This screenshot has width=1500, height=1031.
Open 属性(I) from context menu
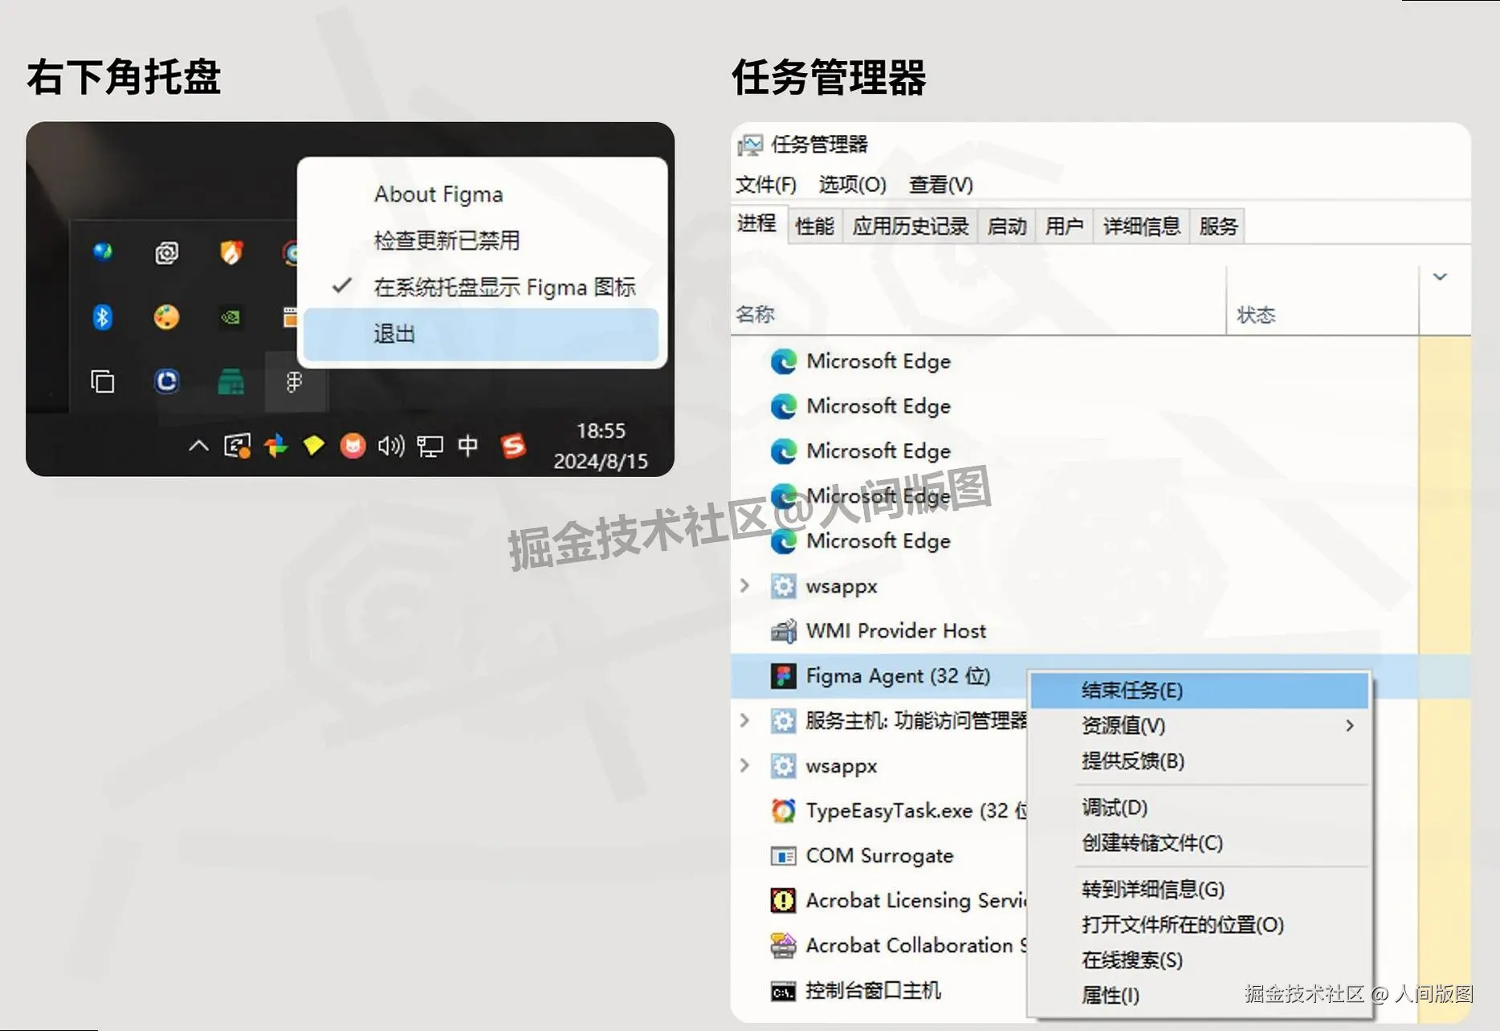(x=1200, y=996)
